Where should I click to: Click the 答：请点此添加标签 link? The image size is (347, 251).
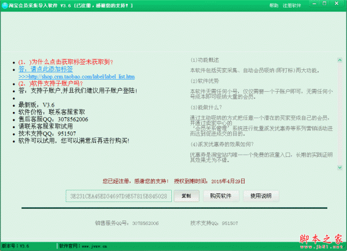pos(46,69)
